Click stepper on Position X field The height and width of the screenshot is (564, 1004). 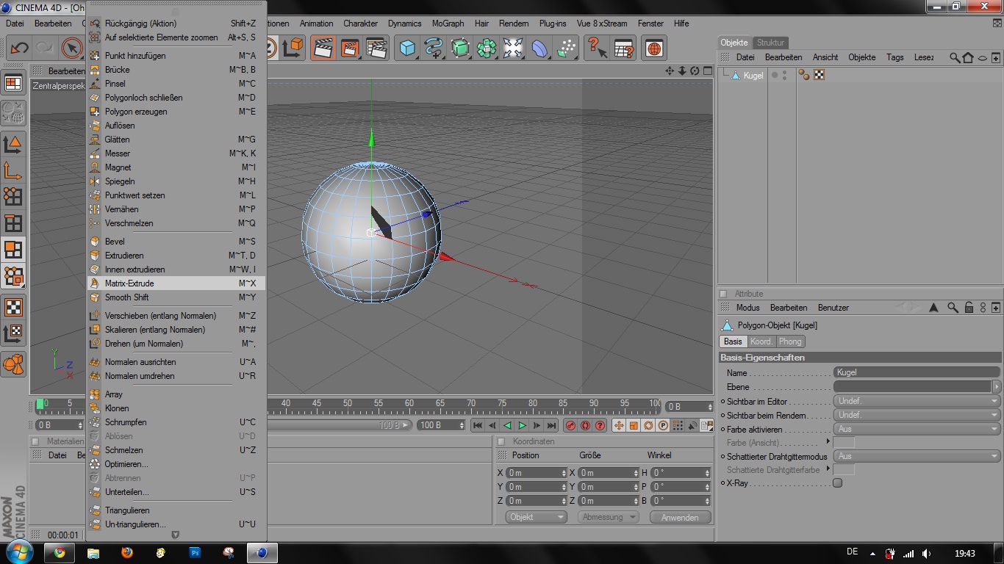coord(564,473)
